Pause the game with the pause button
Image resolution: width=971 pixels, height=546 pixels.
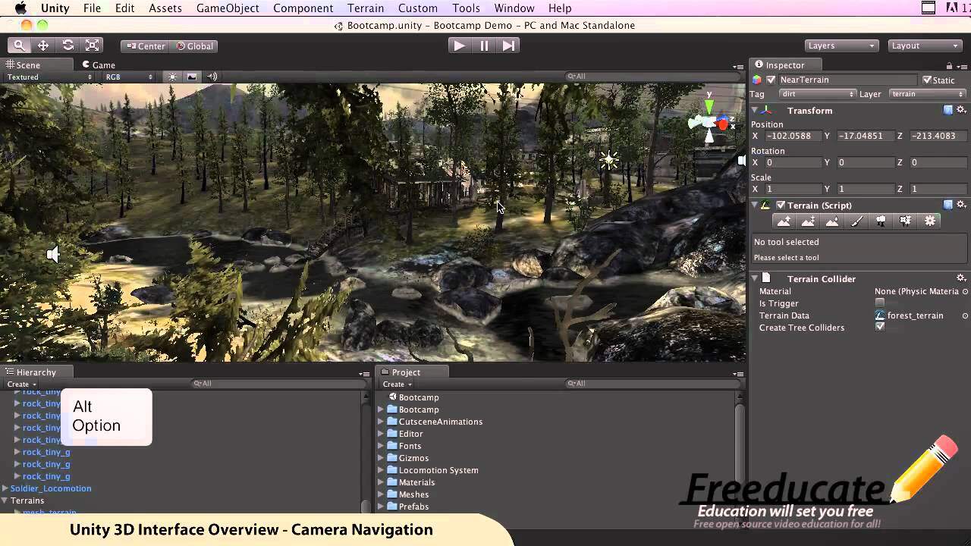(x=484, y=45)
